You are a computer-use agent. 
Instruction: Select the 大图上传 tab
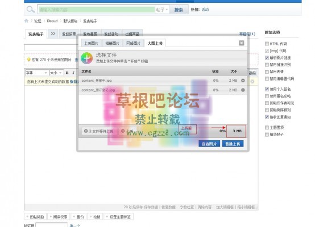[155, 43]
